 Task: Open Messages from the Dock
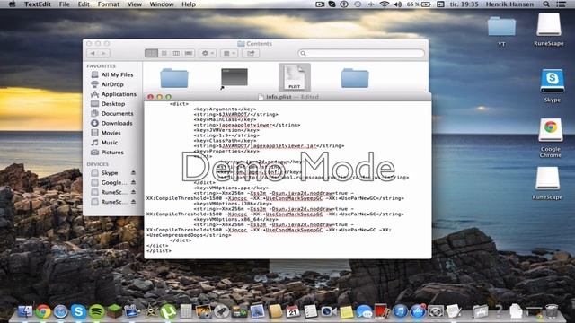(364, 312)
